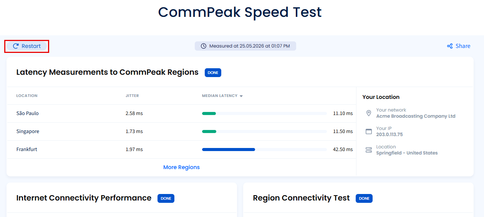Image resolution: width=484 pixels, height=217 pixels.
Task: Click the share network icon
Action: click(450, 46)
